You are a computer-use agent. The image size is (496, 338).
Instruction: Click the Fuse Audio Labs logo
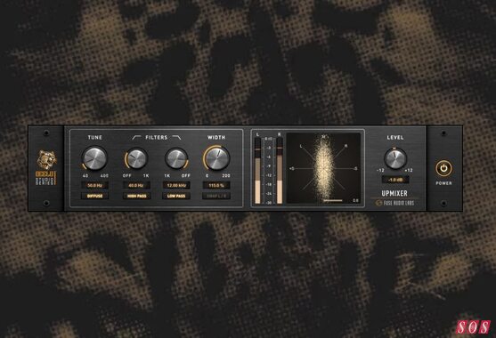394,203
